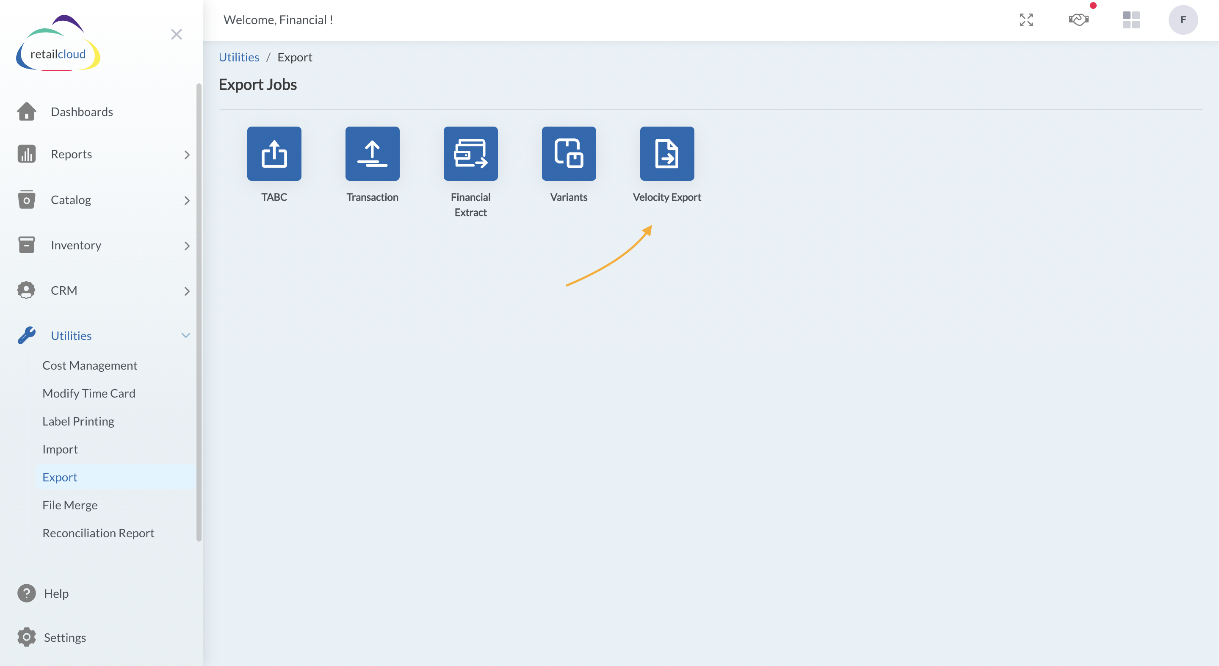The width and height of the screenshot is (1219, 666).
Task: Launch the Velocity Export job
Action: point(667,153)
